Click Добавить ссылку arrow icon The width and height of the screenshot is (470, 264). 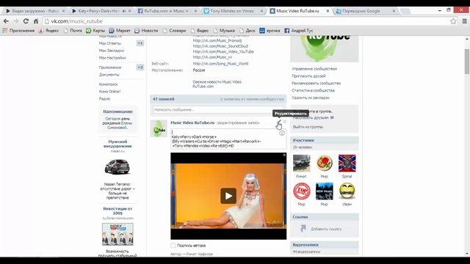(x=303, y=229)
